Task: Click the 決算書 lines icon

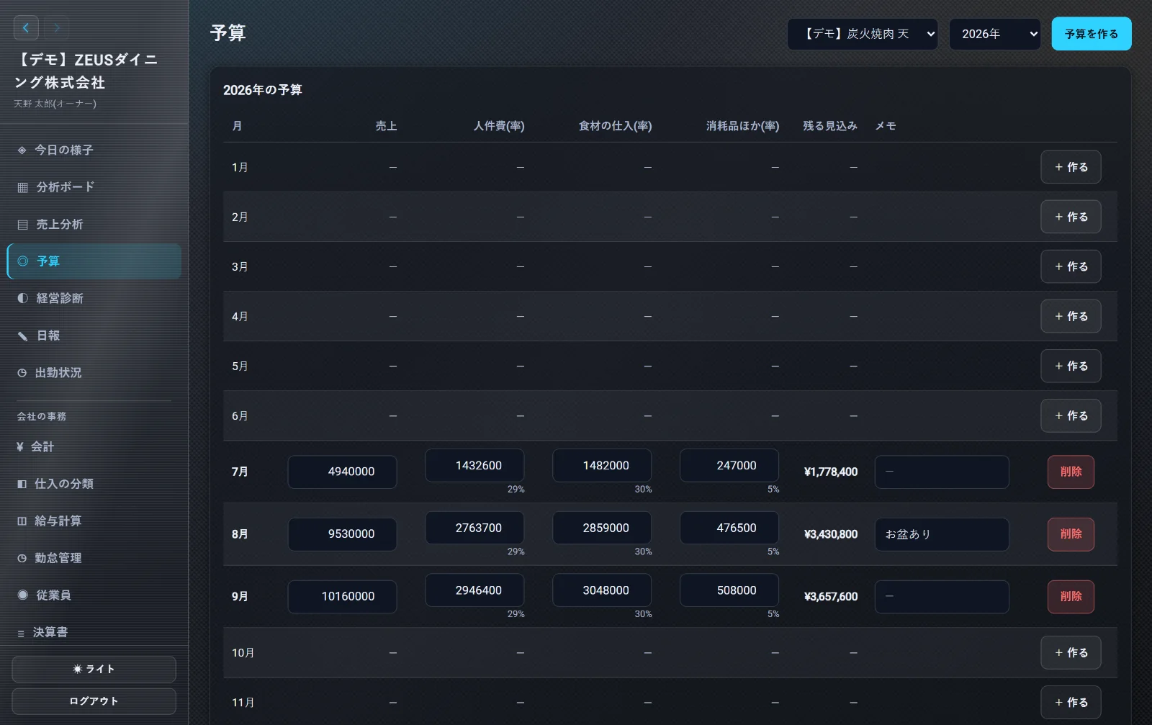Action: coord(21,633)
